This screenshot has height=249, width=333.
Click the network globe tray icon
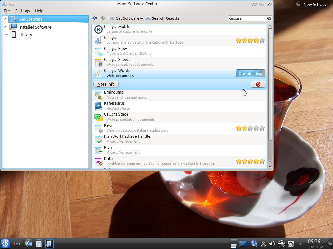[254, 244]
